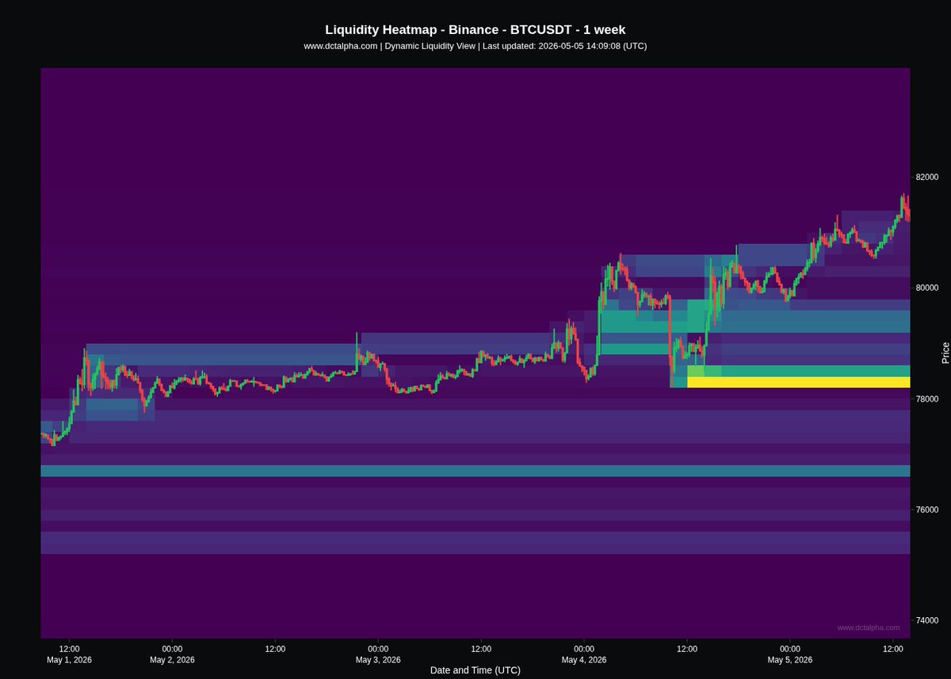The width and height of the screenshot is (951, 679).
Task: Click the '00:00 May 4, 2026' time label
Action: click(584, 654)
